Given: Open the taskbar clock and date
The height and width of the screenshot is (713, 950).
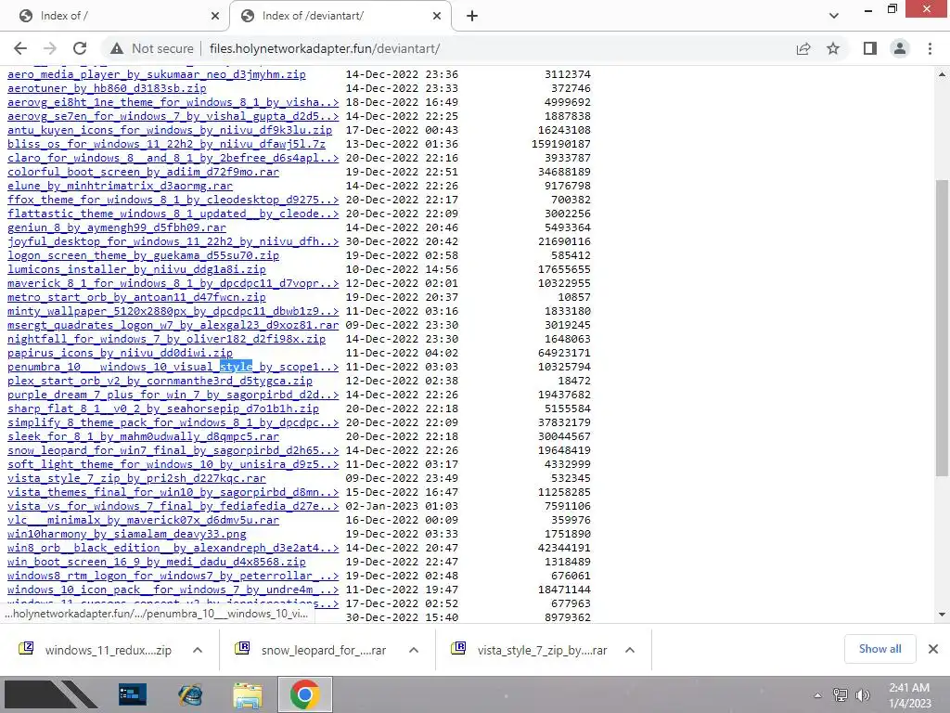Looking at the screenshot, I should coord(909,695).
